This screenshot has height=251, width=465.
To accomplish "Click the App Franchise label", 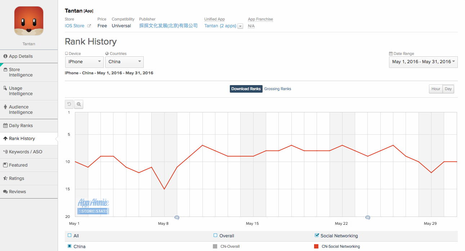I will 260,19.
